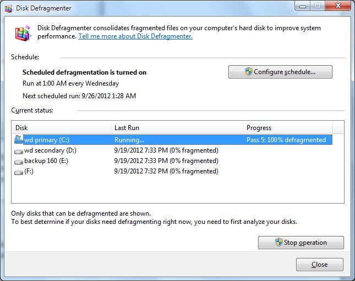The width and height of the screenshot is (355, 281).
Task: Click D drive last run 7:33 PM entry
Action: (x=166, y=150)
